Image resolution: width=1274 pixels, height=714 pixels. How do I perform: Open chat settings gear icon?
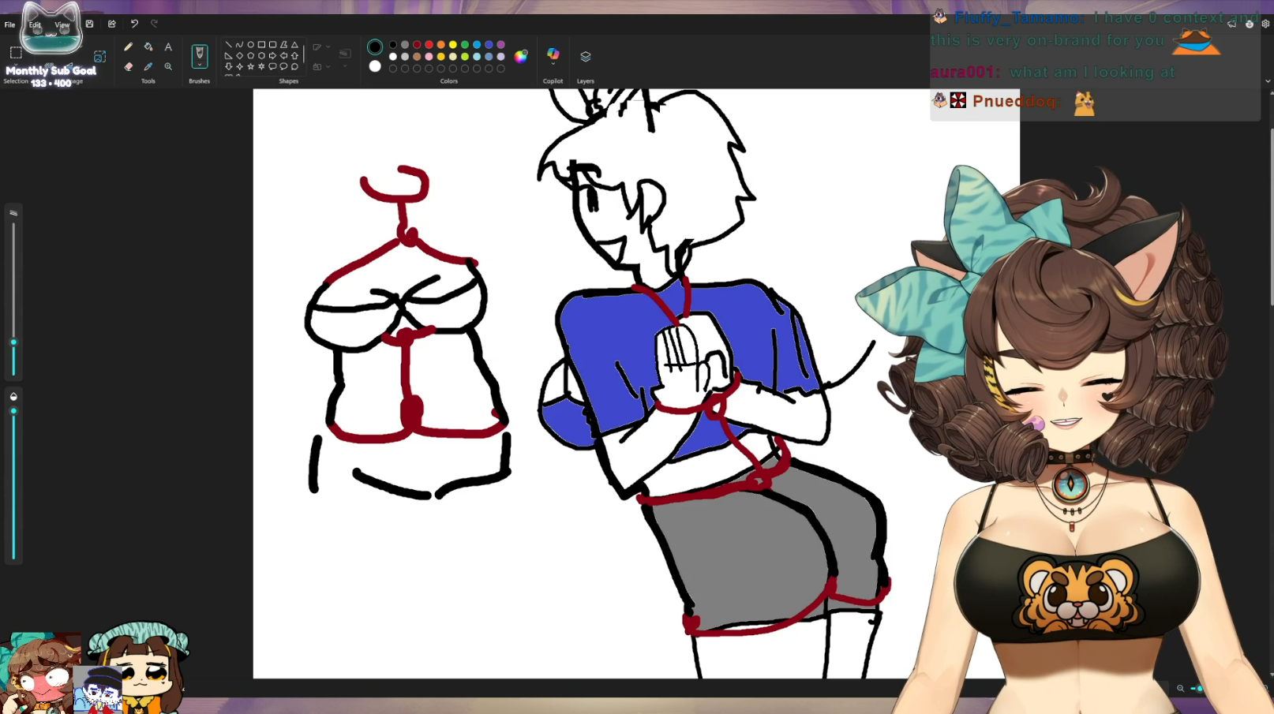click(1265, 24)
